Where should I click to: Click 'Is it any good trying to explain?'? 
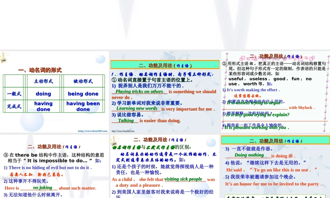(x=258, y=115)
